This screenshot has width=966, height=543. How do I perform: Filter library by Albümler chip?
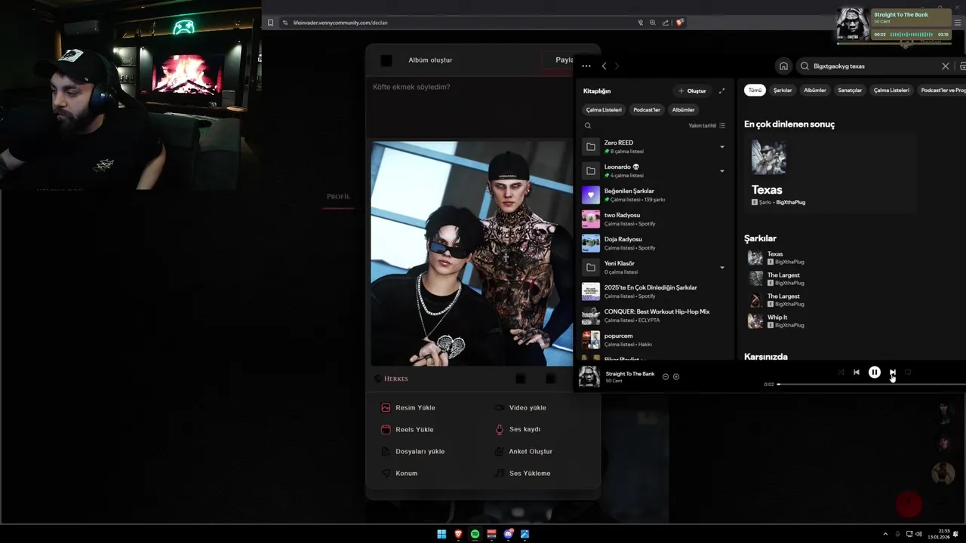pos(683,109)
